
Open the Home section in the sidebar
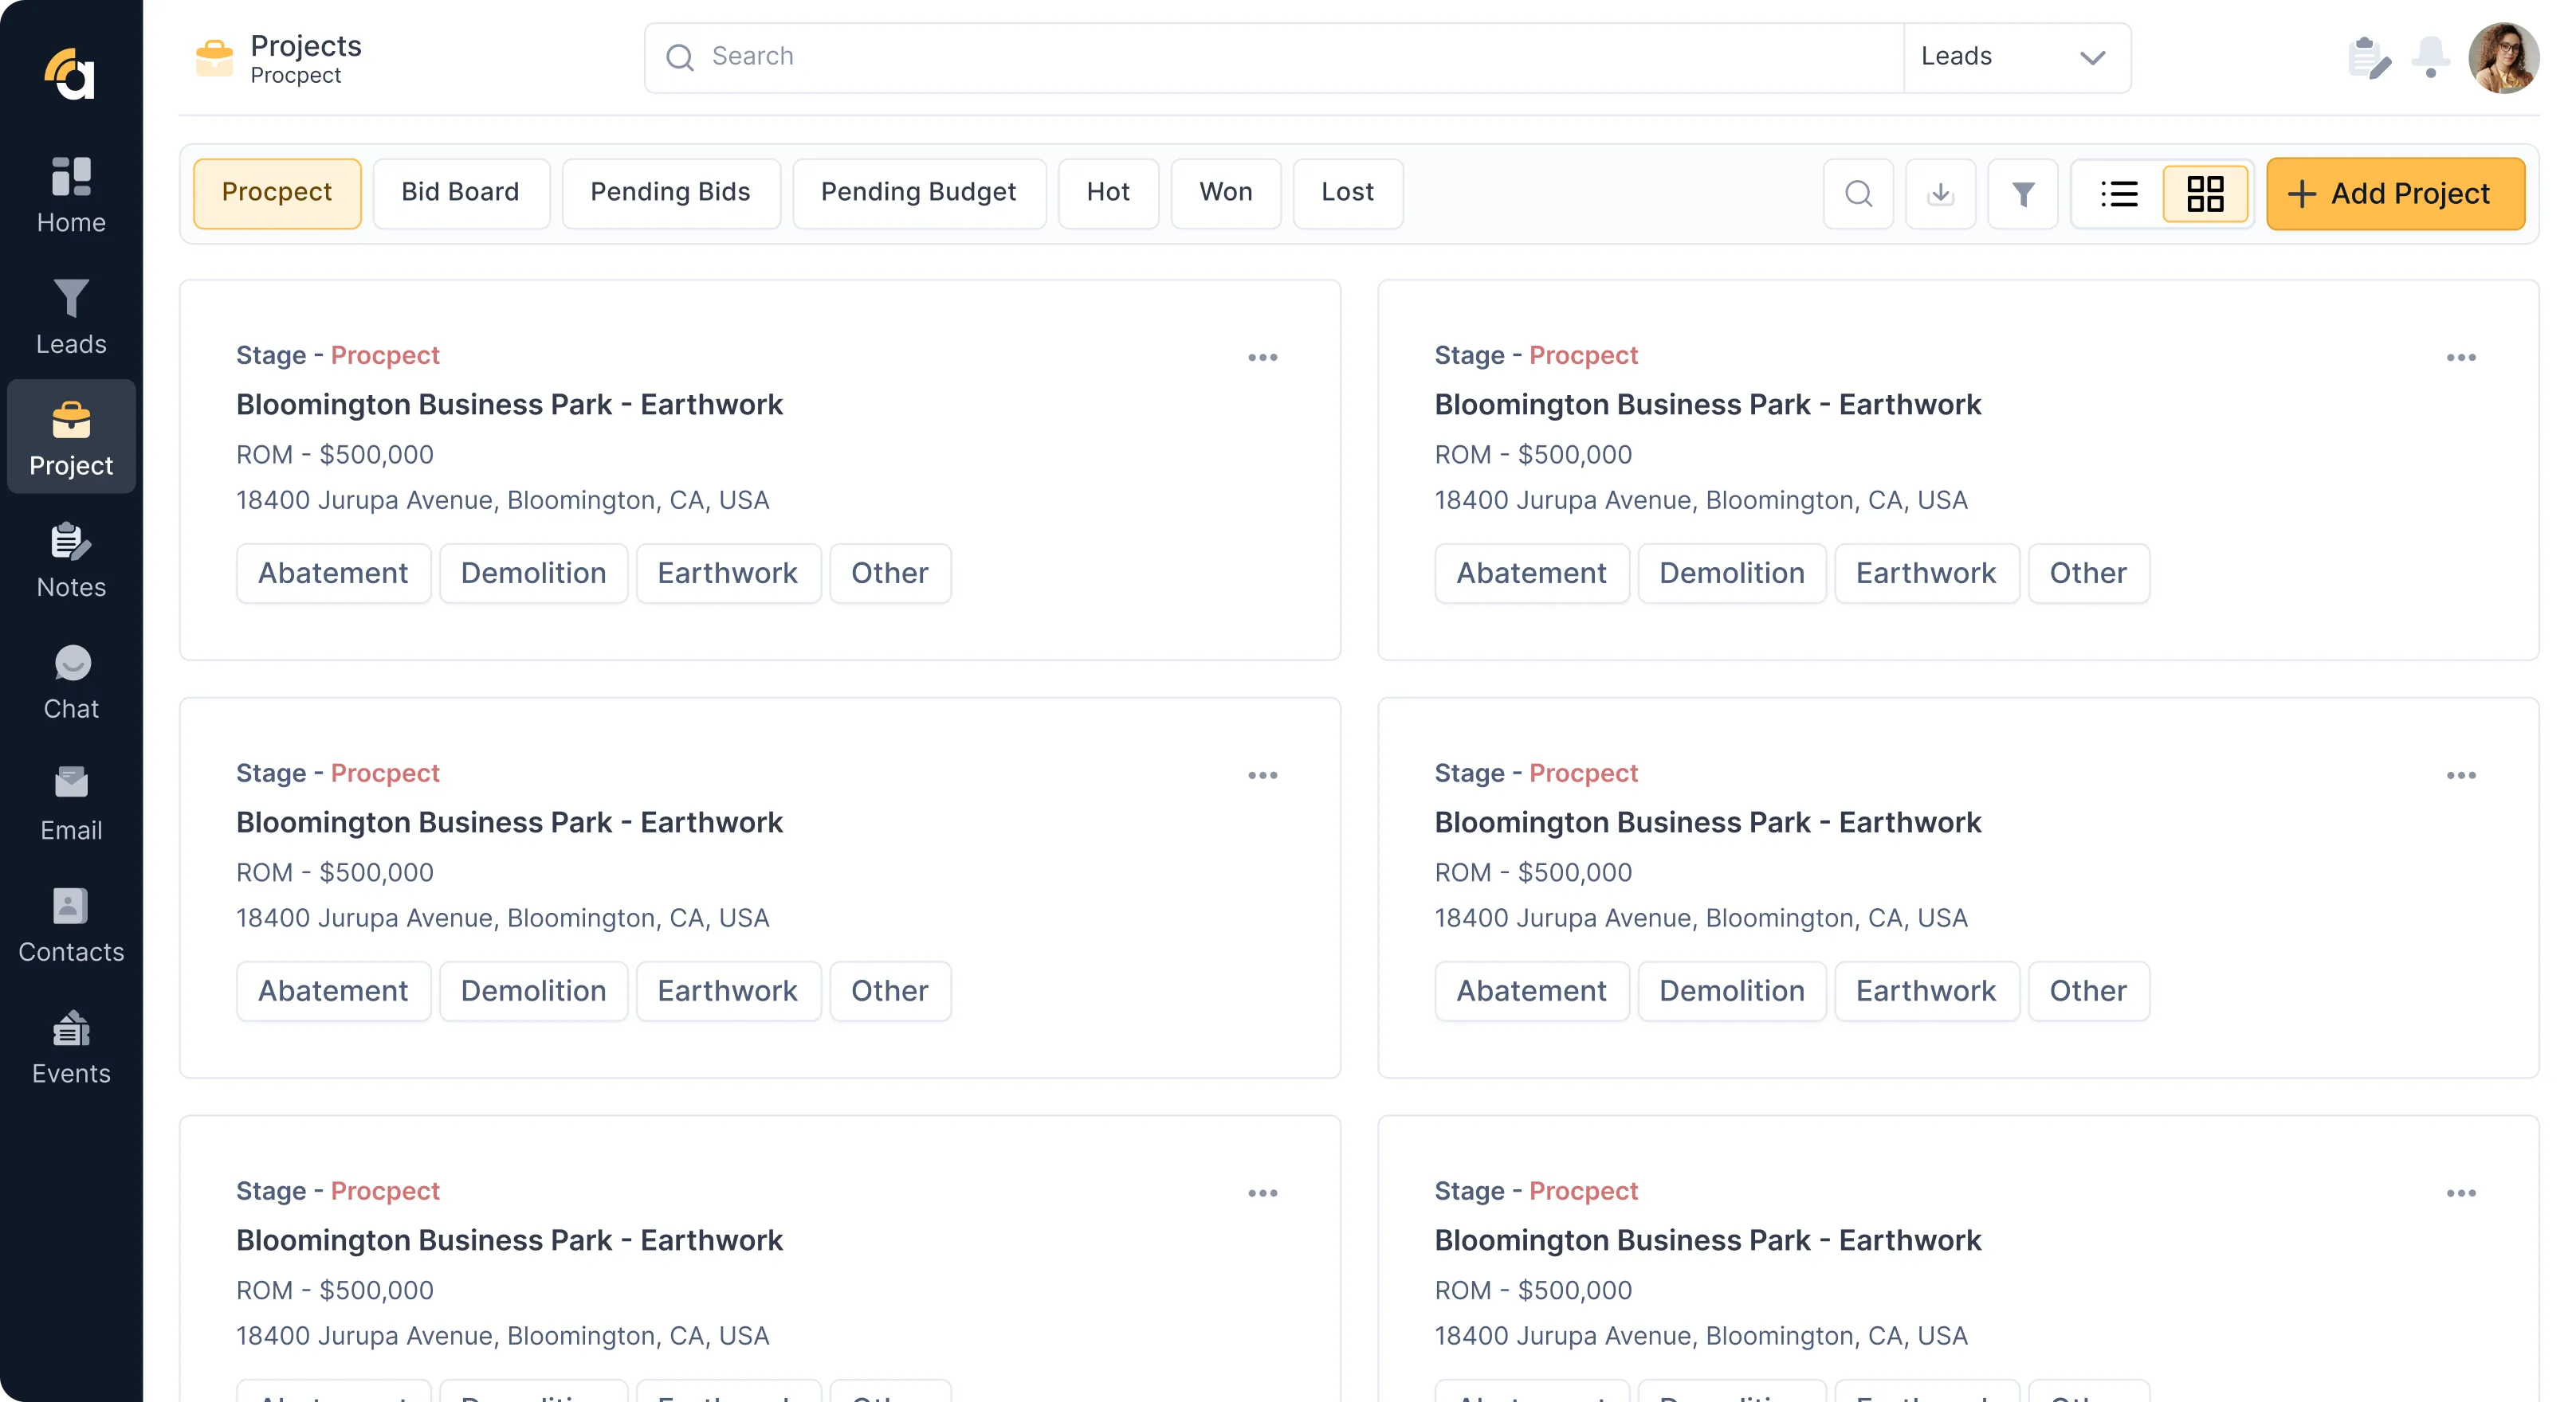tap(71, 195)
